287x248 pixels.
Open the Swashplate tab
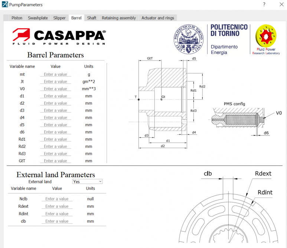pyautogui.click(x=38, y=18)
